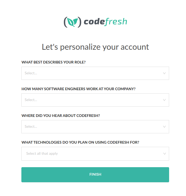
Task: Click the 'How many software engineers' question label
Action: (78, 89)
